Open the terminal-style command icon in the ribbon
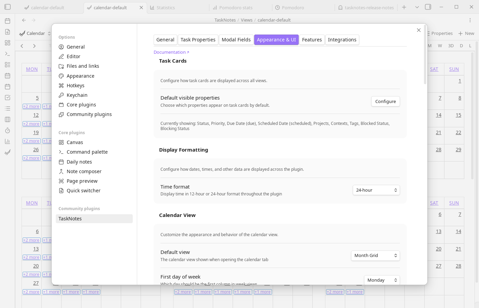Screen dimensions: 479x308 click(x=7, y=54)
